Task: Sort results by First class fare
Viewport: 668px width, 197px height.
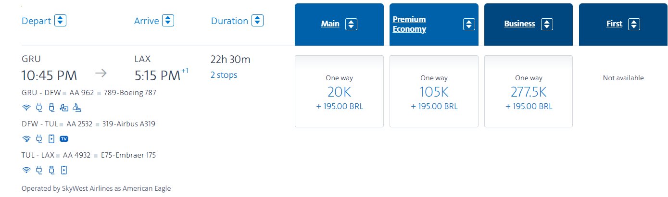Action: pyautogui.click(x=623, y=24)
